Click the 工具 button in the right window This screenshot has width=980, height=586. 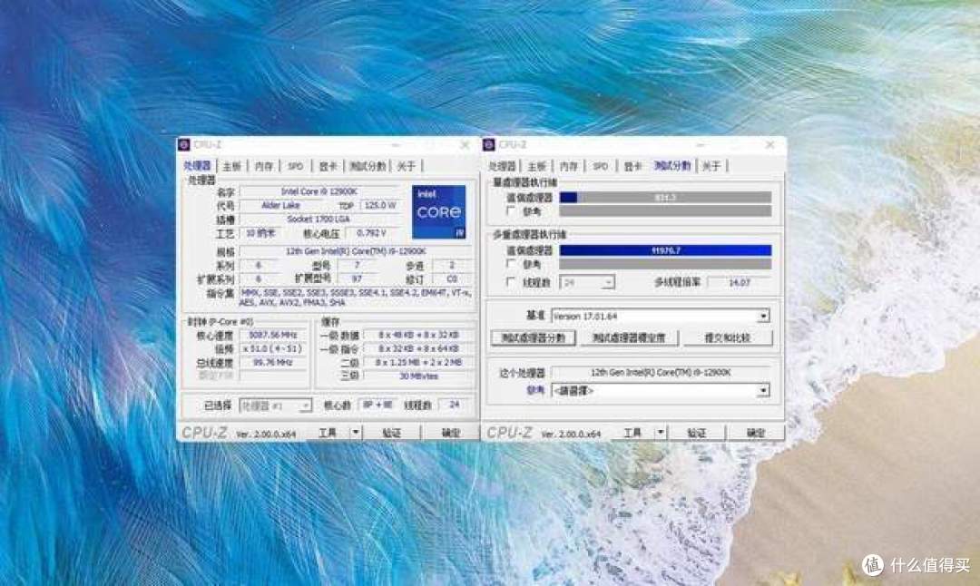(632, 433)
